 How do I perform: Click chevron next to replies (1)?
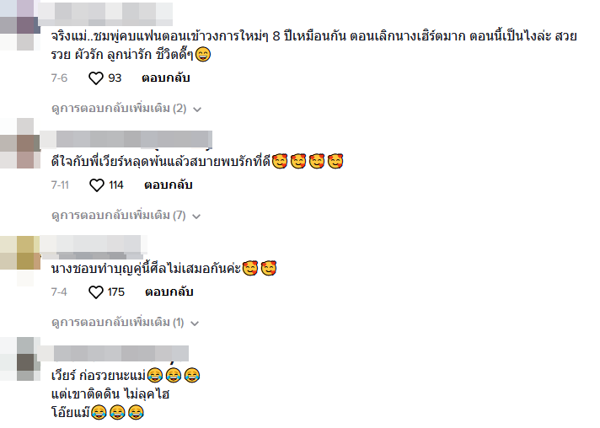pyautogui.click(x=195, y=324)
